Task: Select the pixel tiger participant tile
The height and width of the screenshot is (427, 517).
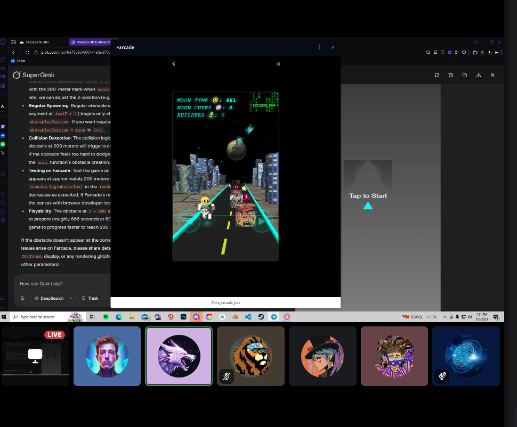Action: [x=251, y=356]
